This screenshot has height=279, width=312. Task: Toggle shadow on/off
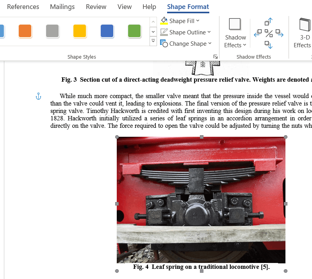(x=269, y=33)
